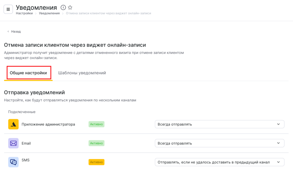Image resolution: width=293 pixels, height=179 pixels.
Task: Click the back arrow chevron near Назад
Action: 8,31
